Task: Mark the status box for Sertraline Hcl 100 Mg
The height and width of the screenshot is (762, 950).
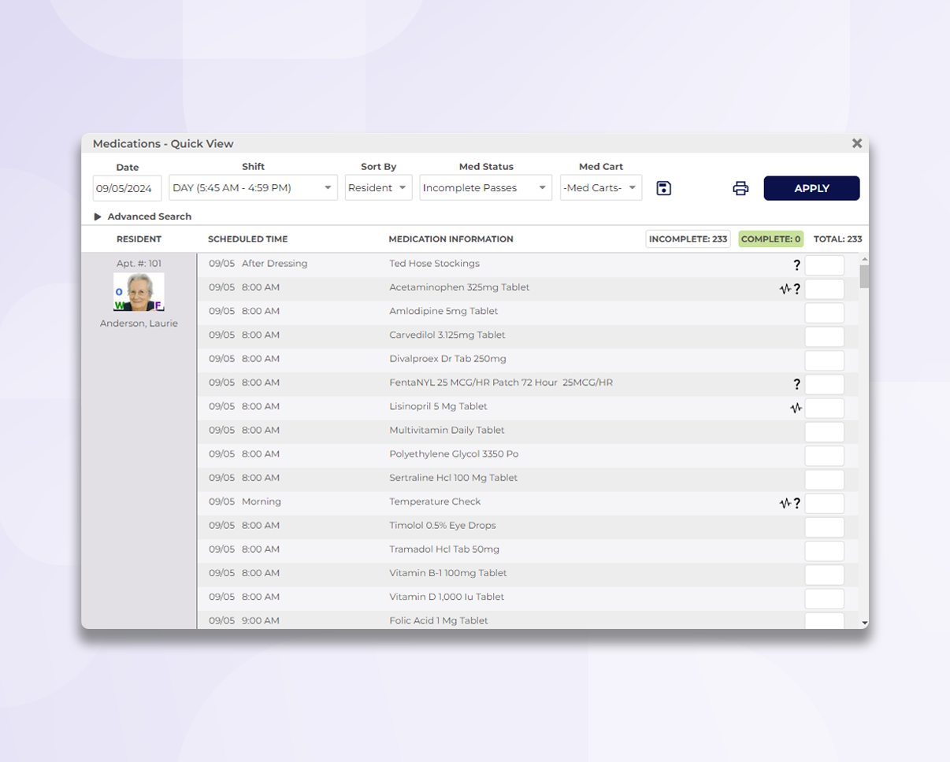Action: 826,481
